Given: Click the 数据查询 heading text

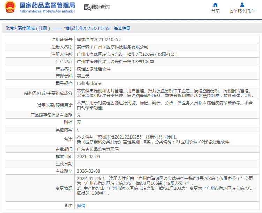Looking at the screenshot, I should coord(100,7).
